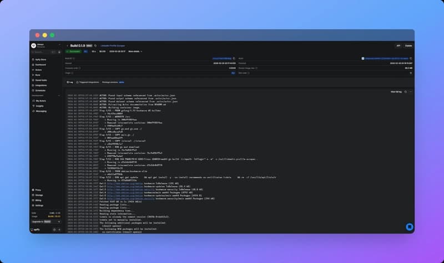Copy the Actor name value

411,59
